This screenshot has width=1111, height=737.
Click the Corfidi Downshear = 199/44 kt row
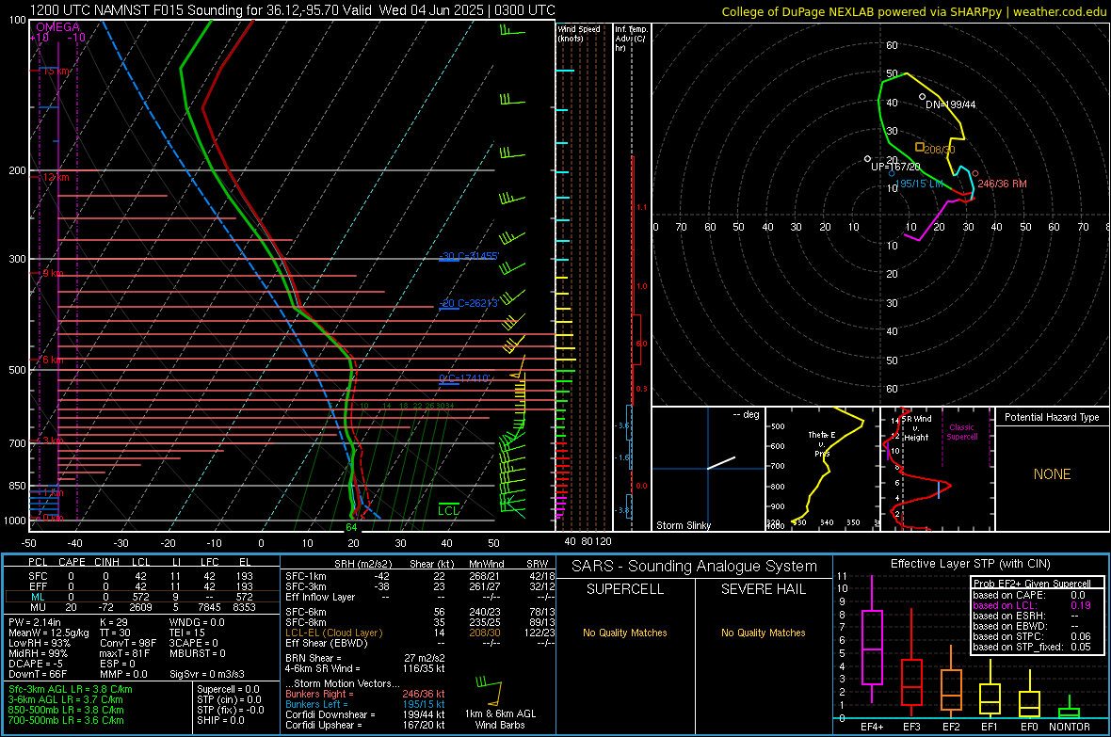coord(365,715)
